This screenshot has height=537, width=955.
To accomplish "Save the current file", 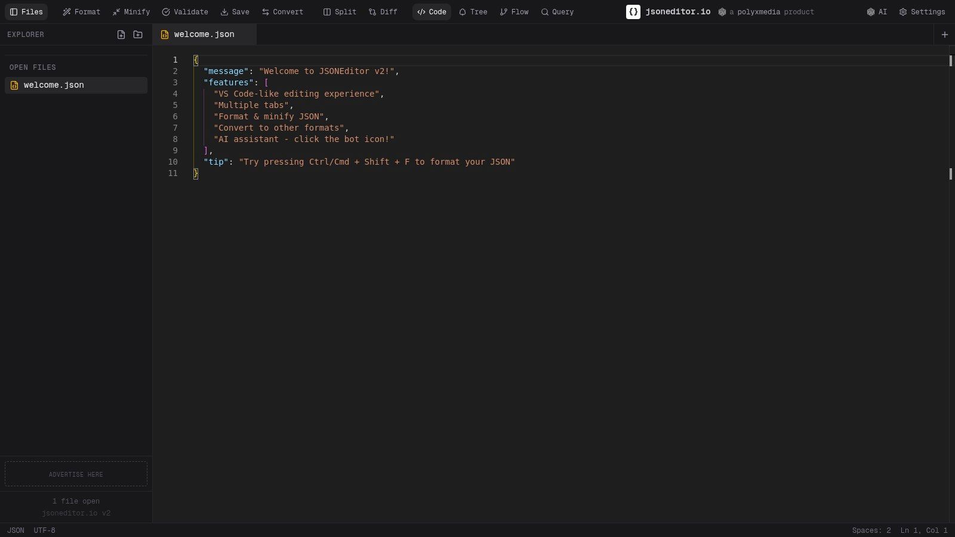I will tap(235, 12).
